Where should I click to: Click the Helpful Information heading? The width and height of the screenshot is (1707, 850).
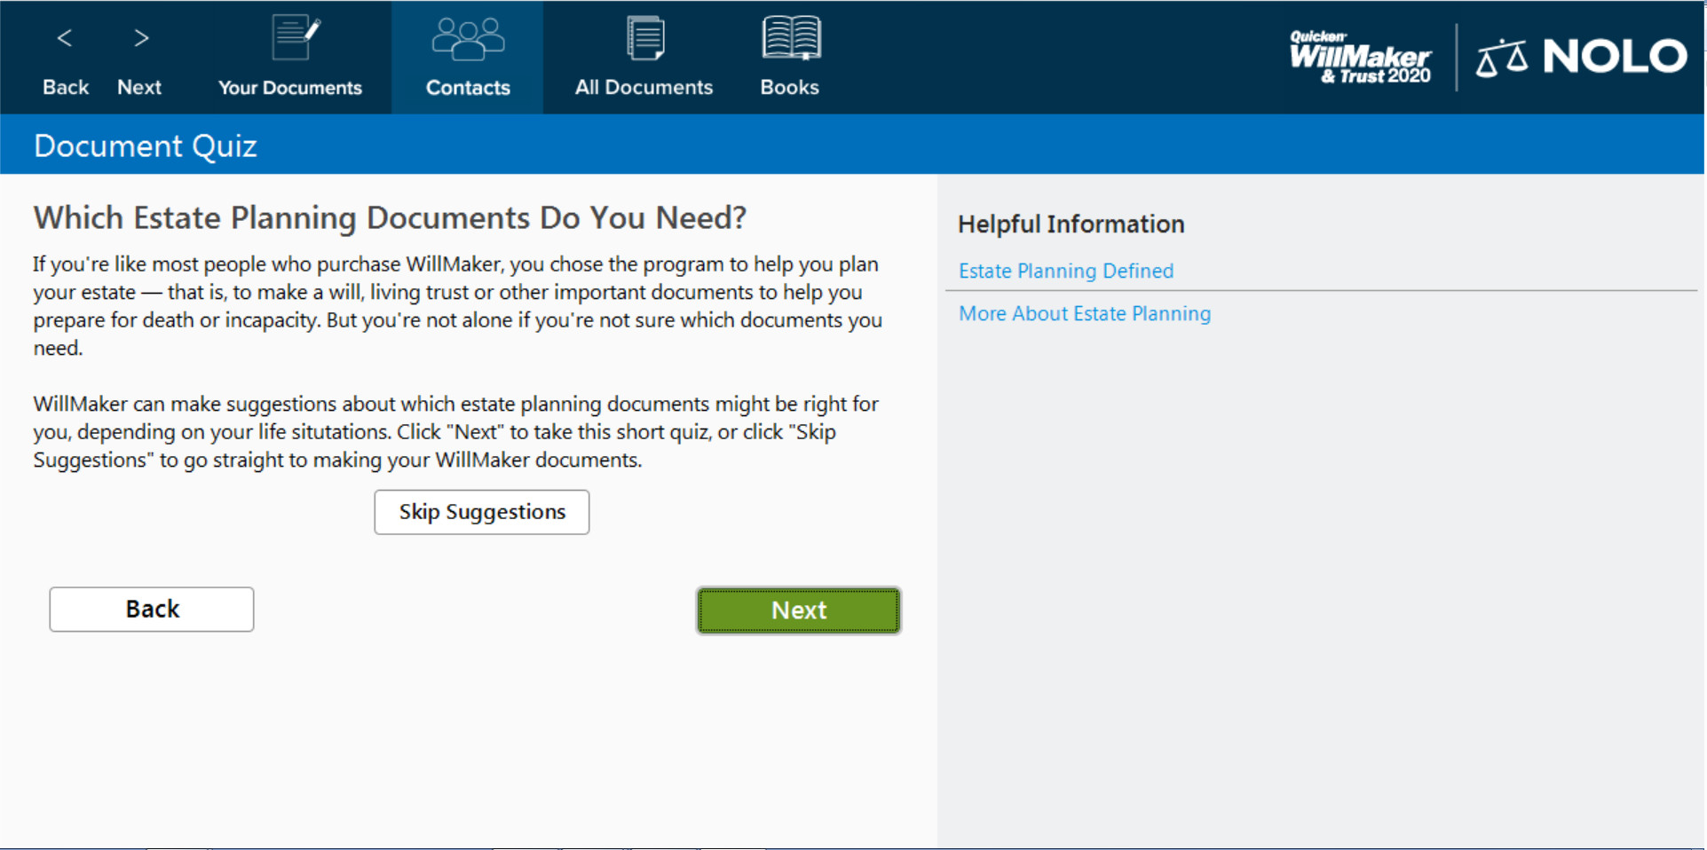point(1071,224)
